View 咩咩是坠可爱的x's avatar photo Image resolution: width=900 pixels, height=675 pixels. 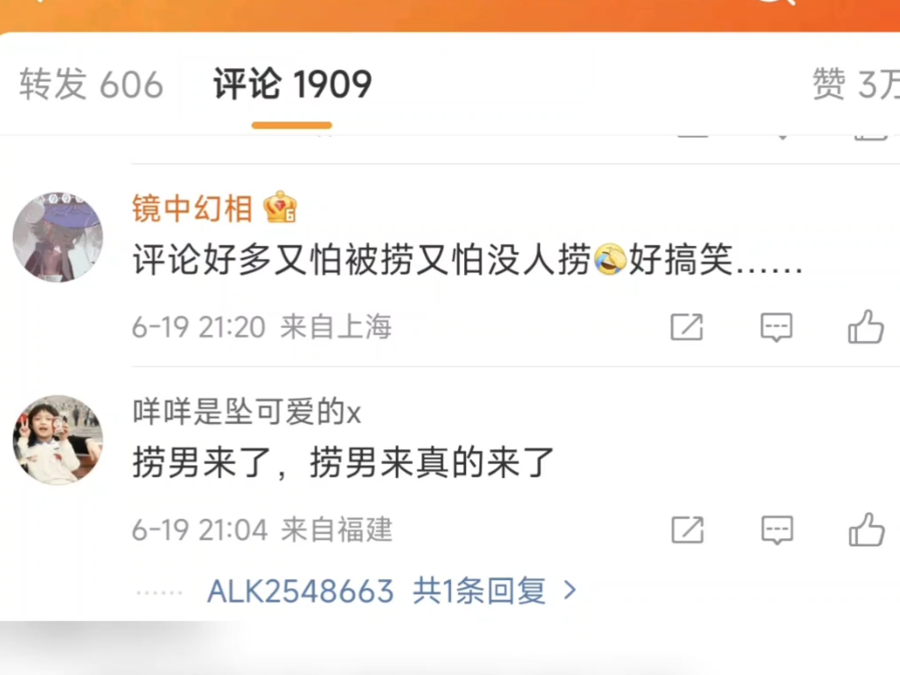pyautogui.click(x=58, y=440)
